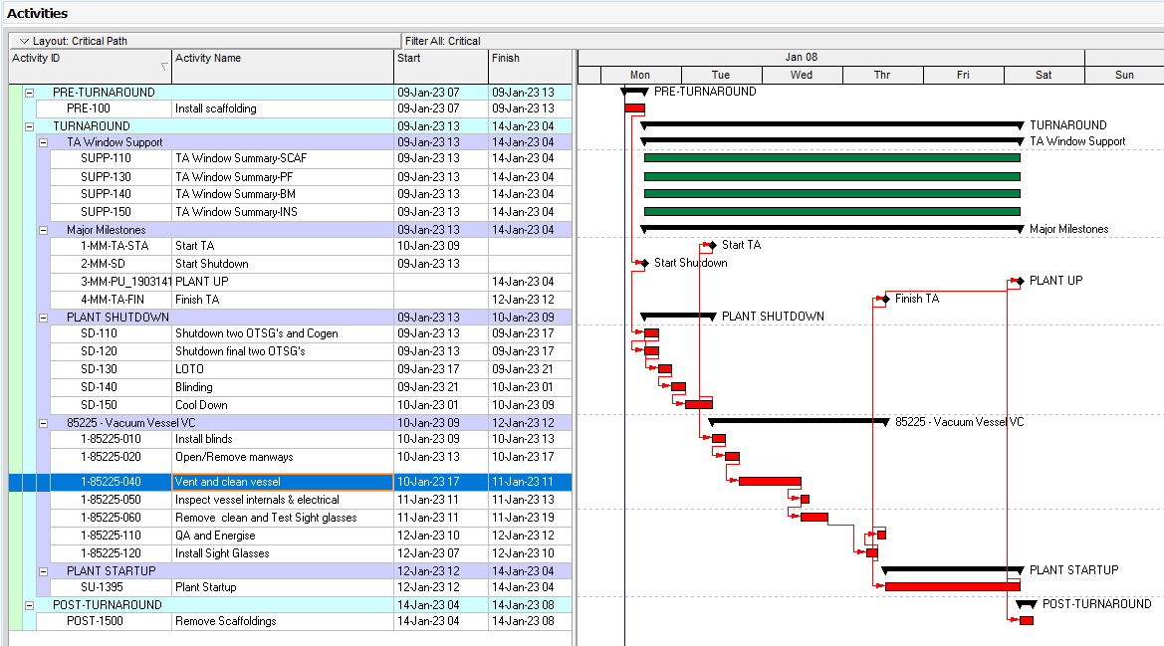
Task: Collapse the 85225 - Vacuum Vessel VC group
Action: (x=43, y=423)
